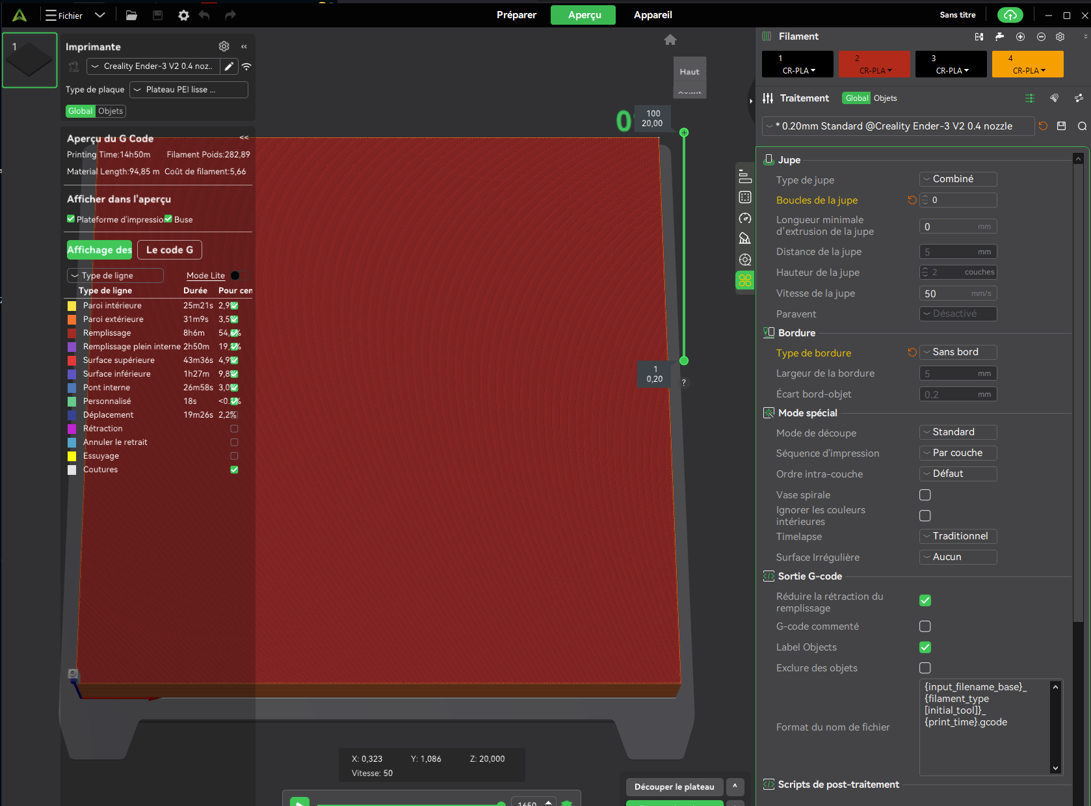Remove a filament with the minus icon

1041,36
